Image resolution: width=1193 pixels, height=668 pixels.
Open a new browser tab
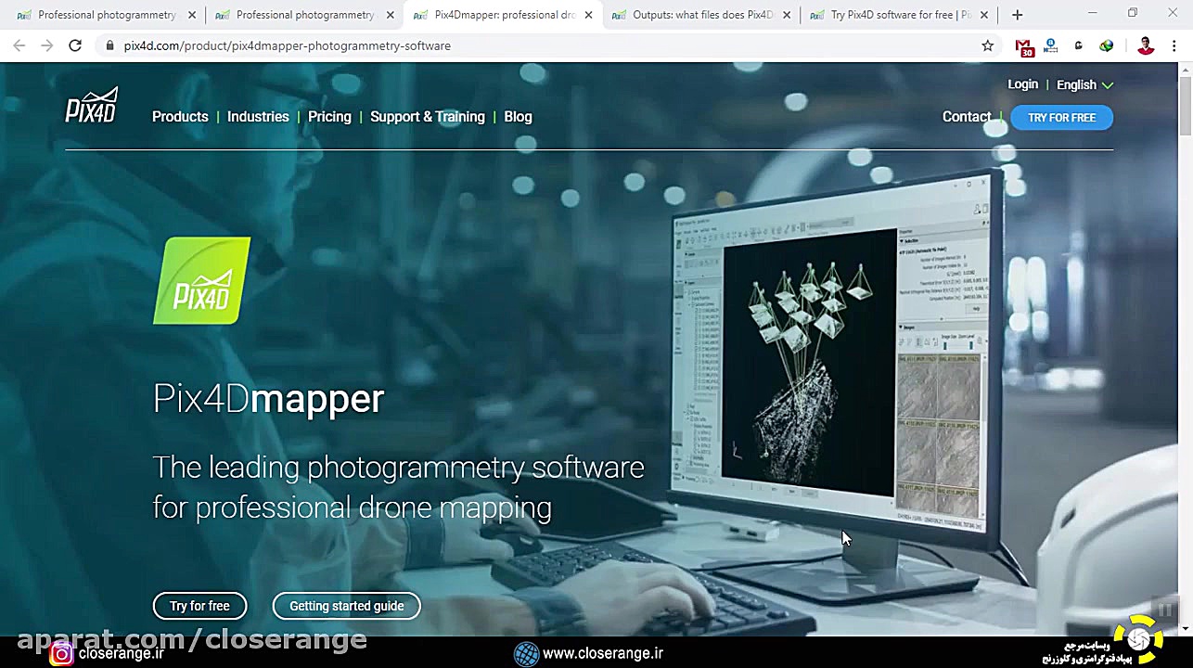[1017, 15]
